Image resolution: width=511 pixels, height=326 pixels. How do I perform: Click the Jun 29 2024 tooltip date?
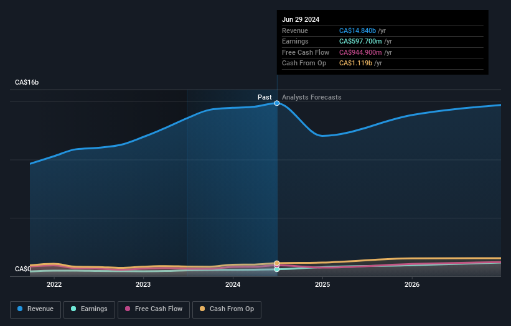pos(301,19)
